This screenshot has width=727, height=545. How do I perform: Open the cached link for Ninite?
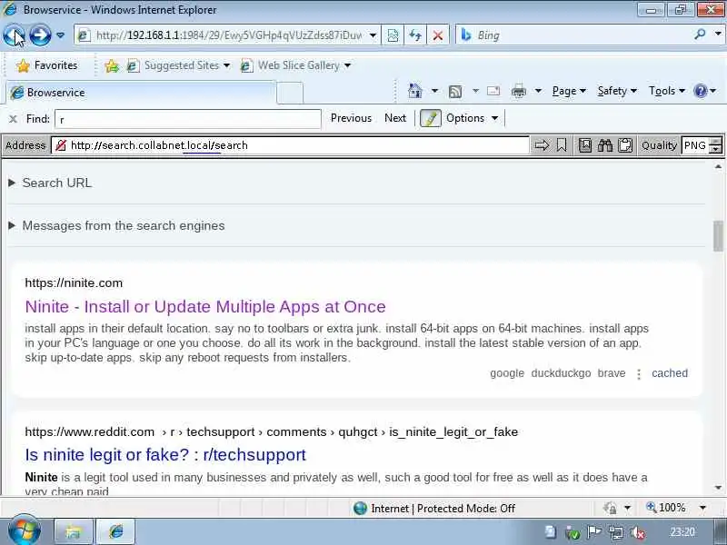(670, 373)
